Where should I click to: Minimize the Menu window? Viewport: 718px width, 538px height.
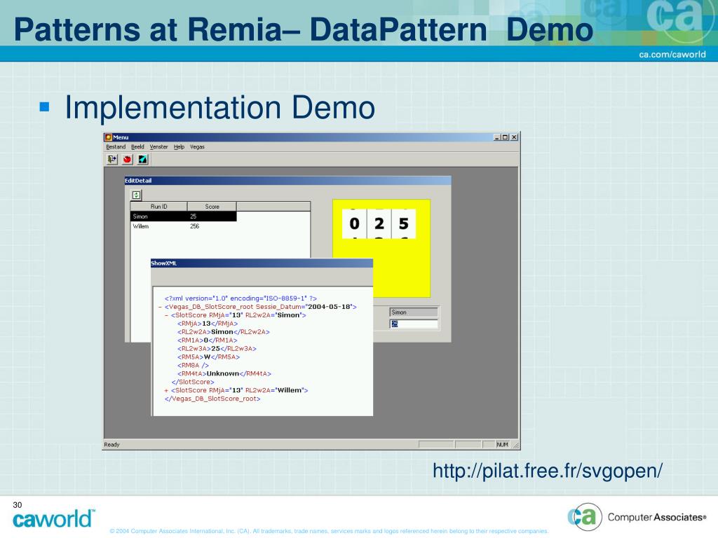click(497, 137)
